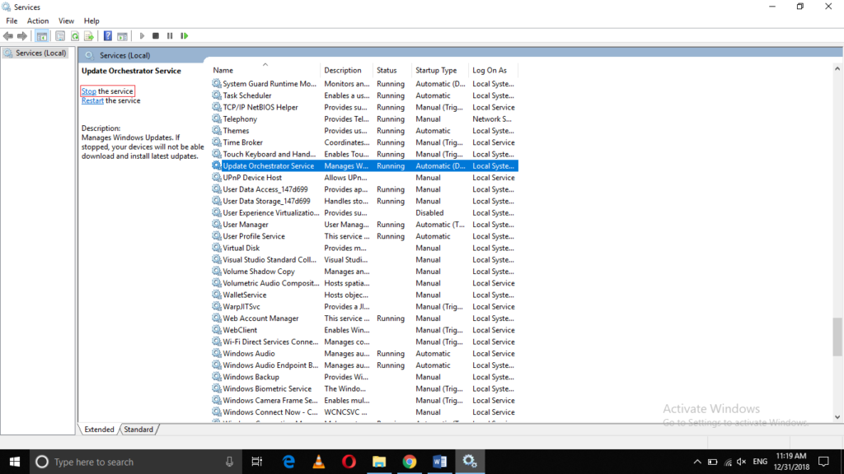Toggle Show/Hide Action Pane toolbar icon
The image size is (844, 474).
(122, 36)
